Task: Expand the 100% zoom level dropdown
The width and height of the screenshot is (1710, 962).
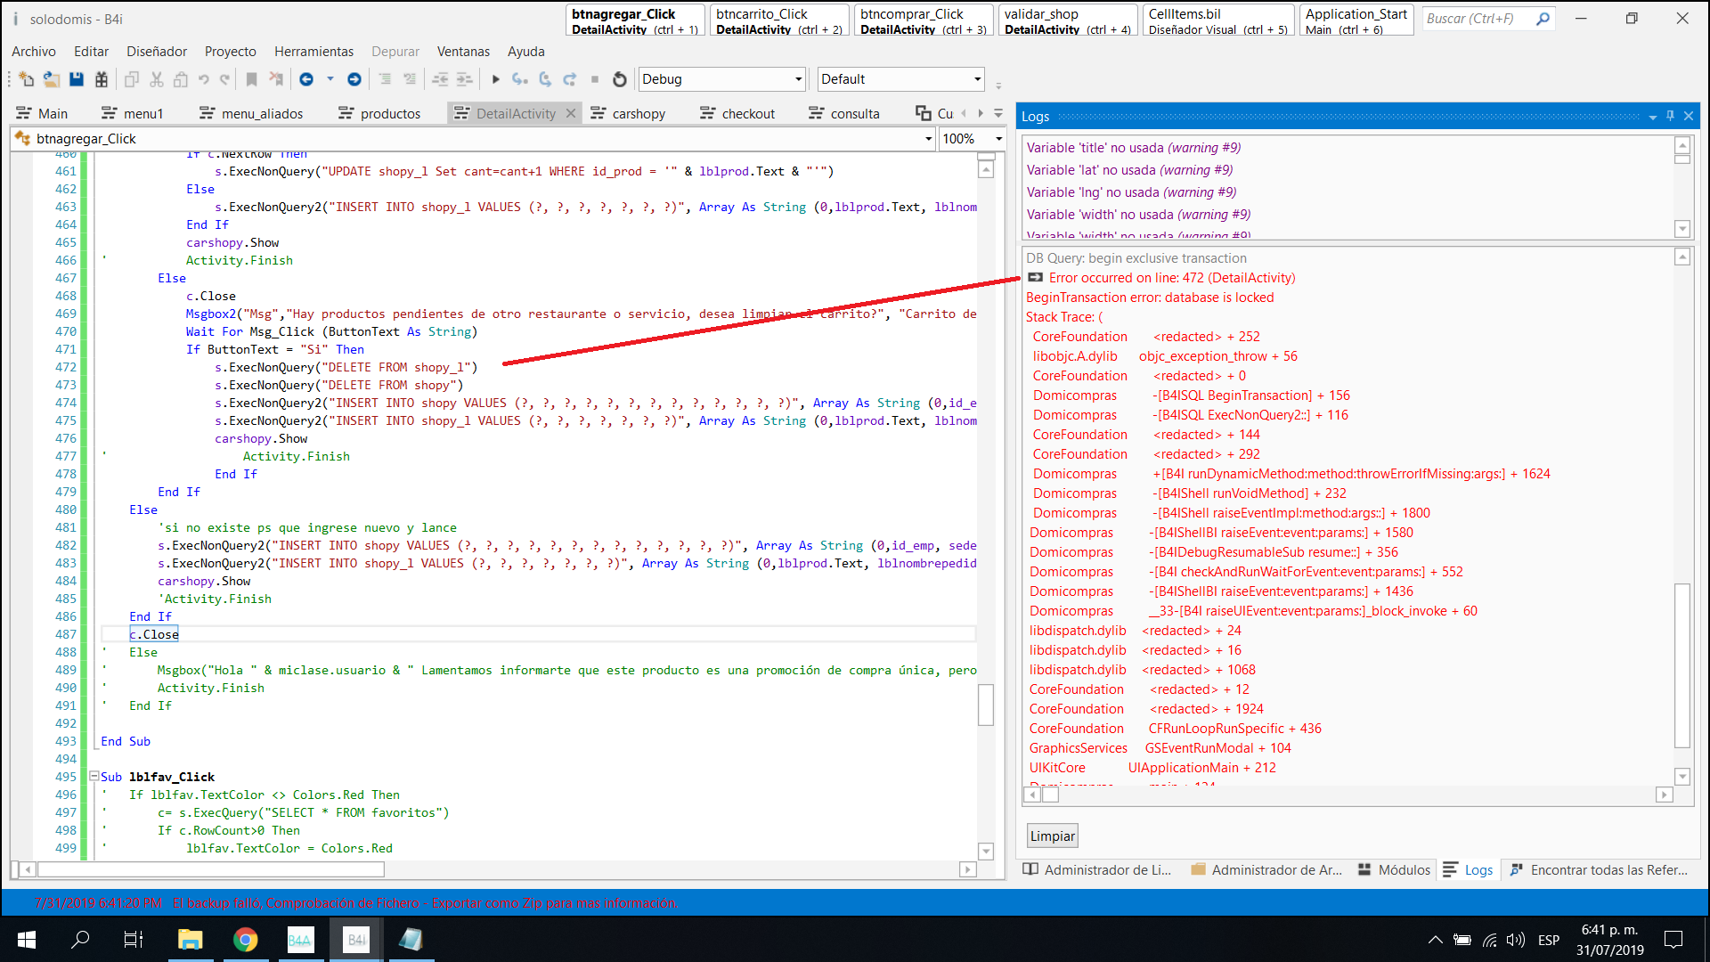Action: tap(998, 139)
